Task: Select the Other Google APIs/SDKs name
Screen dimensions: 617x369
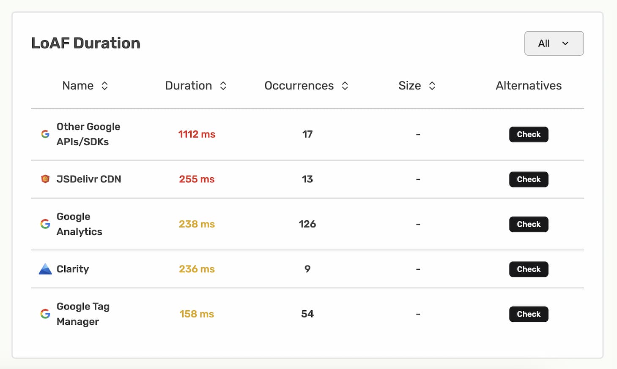Action: (x=88, y=134)
